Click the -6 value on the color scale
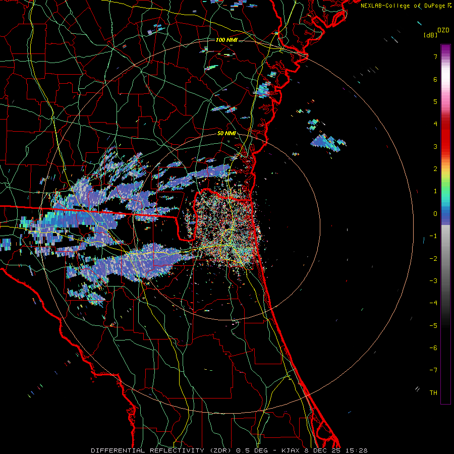 click(433, 348)
